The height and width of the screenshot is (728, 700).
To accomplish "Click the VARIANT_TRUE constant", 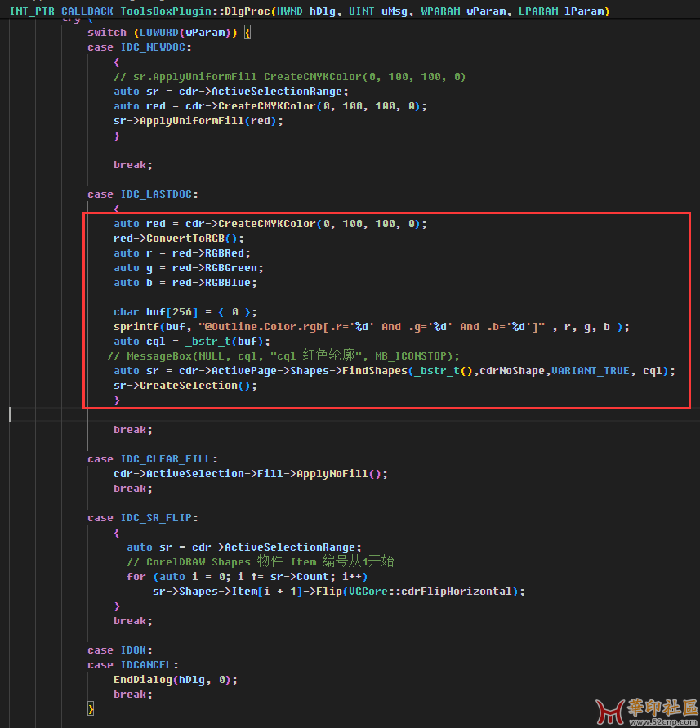I will coord(590,371).
